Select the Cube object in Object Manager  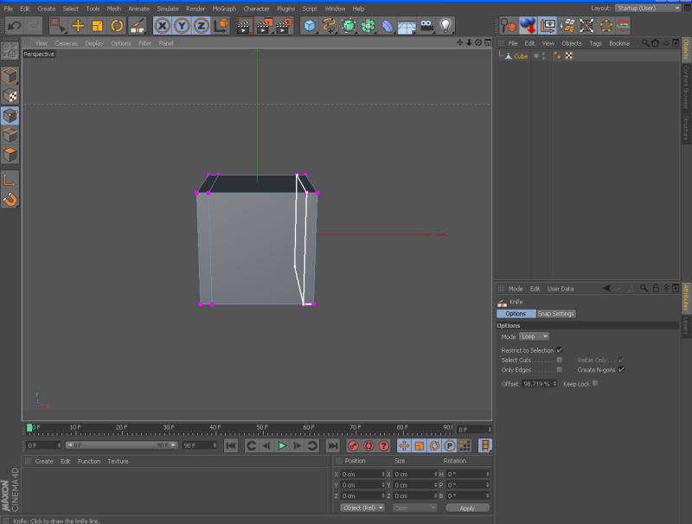pos(521,56)
